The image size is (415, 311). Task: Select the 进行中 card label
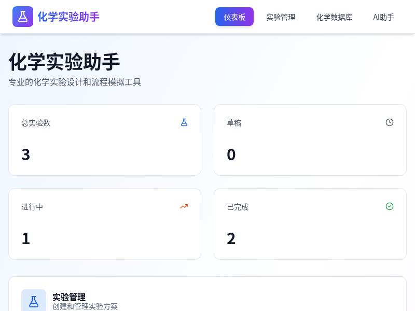[32, 207]
